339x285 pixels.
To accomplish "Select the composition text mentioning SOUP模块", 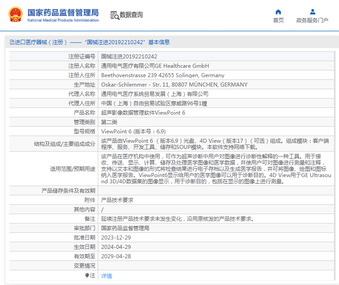I will coord(215,144).
